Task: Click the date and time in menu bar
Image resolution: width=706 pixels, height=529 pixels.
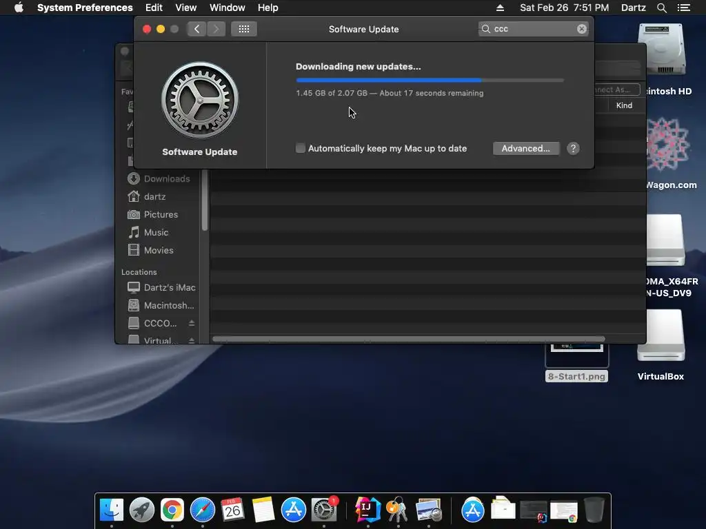Action: [564, 8]
